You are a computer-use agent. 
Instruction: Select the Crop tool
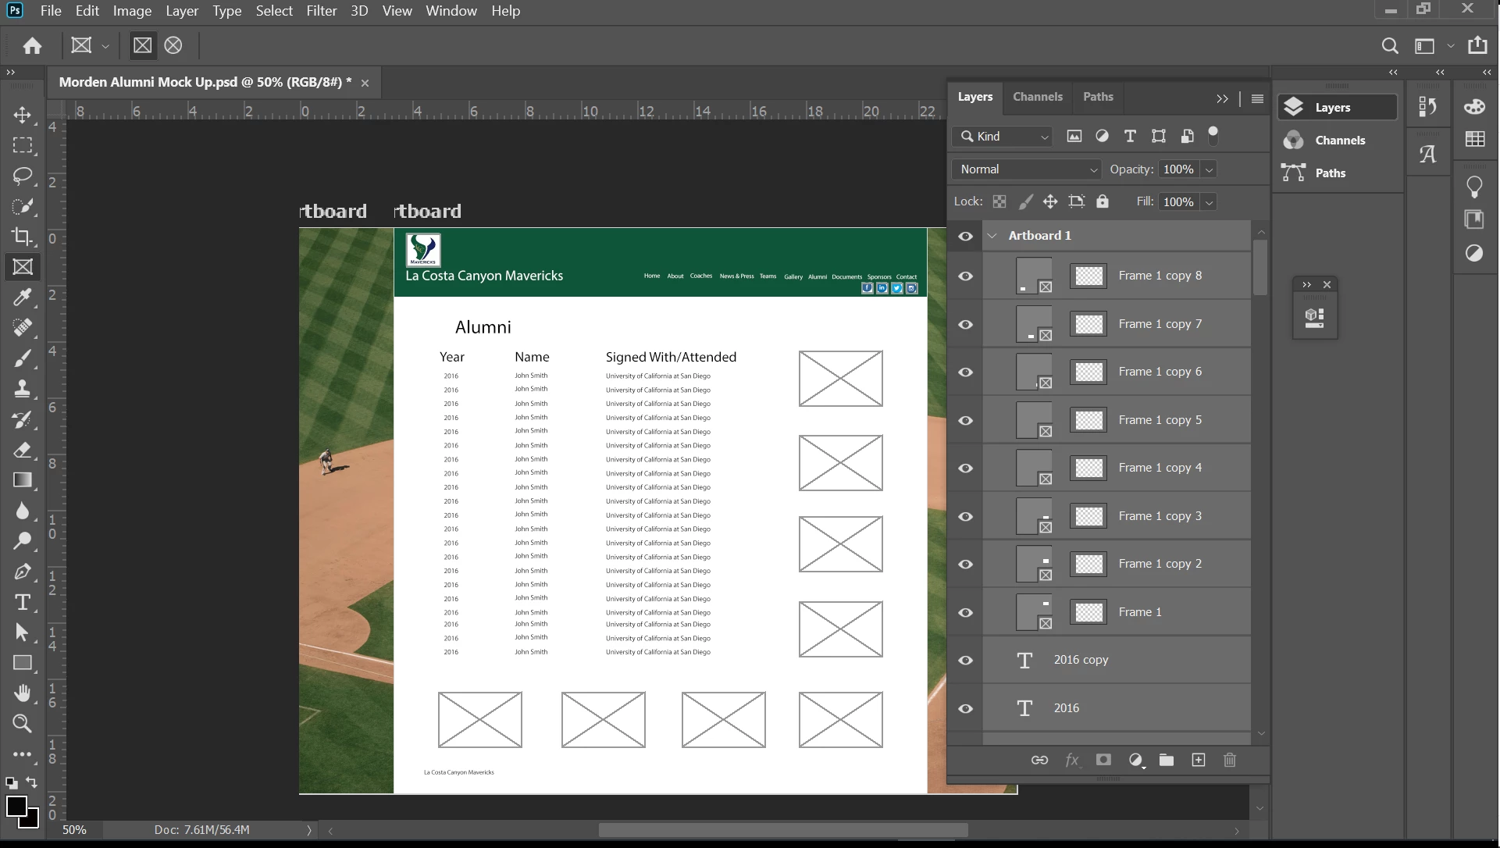click(22, 236)
